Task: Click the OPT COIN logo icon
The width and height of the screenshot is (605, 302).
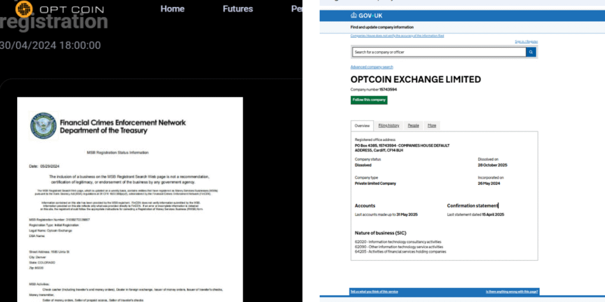Action: point(24,8)
